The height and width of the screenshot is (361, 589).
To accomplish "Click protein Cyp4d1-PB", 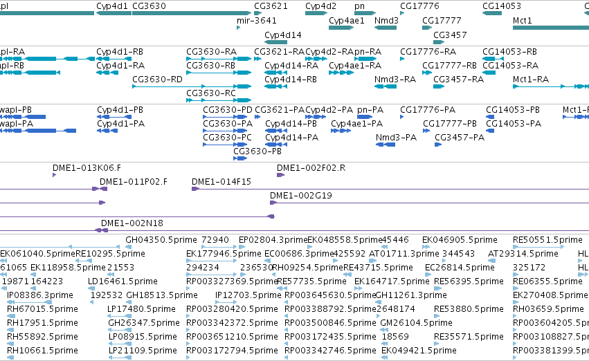I will 120,110.
